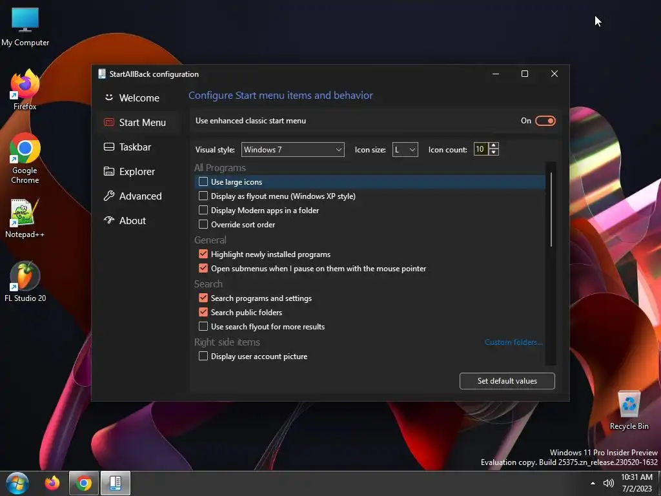This screenshot has width=661, height=496.
Task: Uncheck Open submenus on mouse pause
Action: point(203,268)
